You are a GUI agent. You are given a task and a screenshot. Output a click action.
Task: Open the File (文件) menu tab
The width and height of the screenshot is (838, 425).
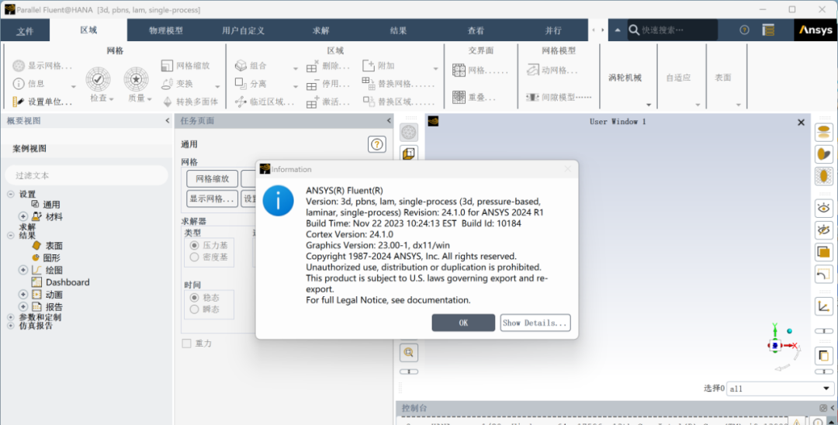[x=25, y=30]
